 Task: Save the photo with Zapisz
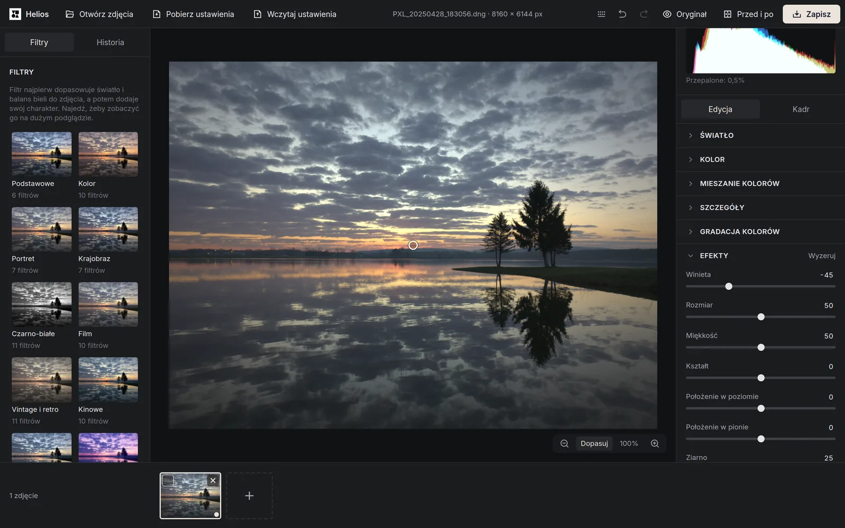(x=811, y=14)
